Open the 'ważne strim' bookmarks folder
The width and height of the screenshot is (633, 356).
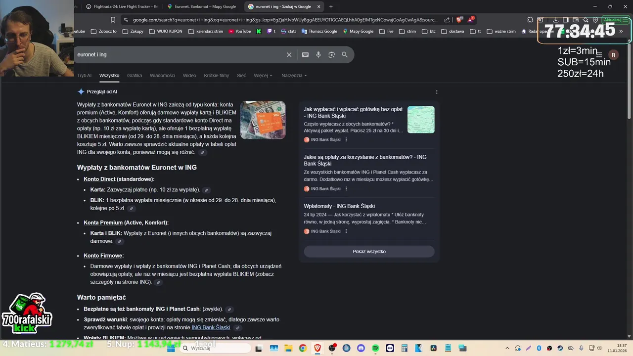501,31
